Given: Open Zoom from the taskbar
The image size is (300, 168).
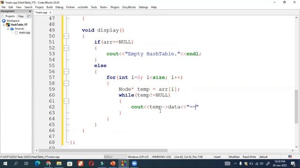Looking at the screenshot, I should 135,163.
